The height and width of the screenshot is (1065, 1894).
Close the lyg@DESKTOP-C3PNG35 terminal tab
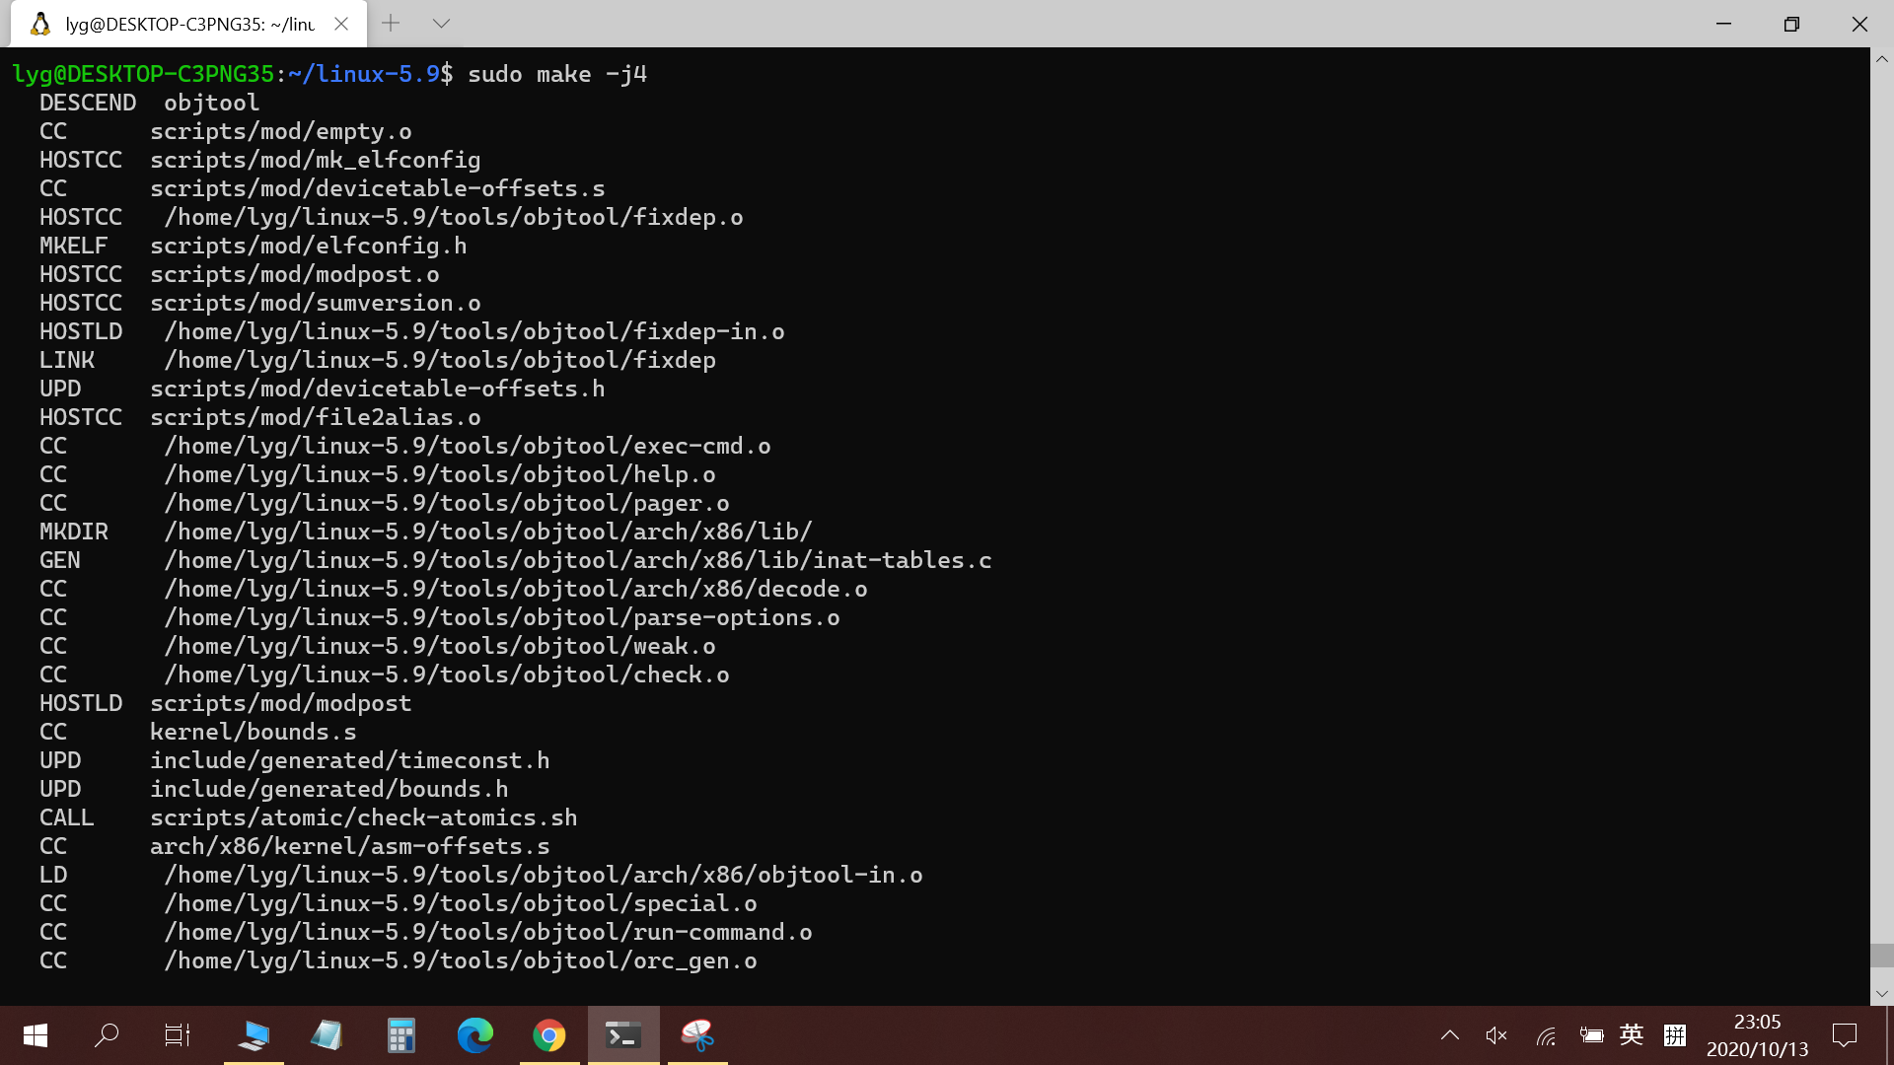[x=341, y=24]
